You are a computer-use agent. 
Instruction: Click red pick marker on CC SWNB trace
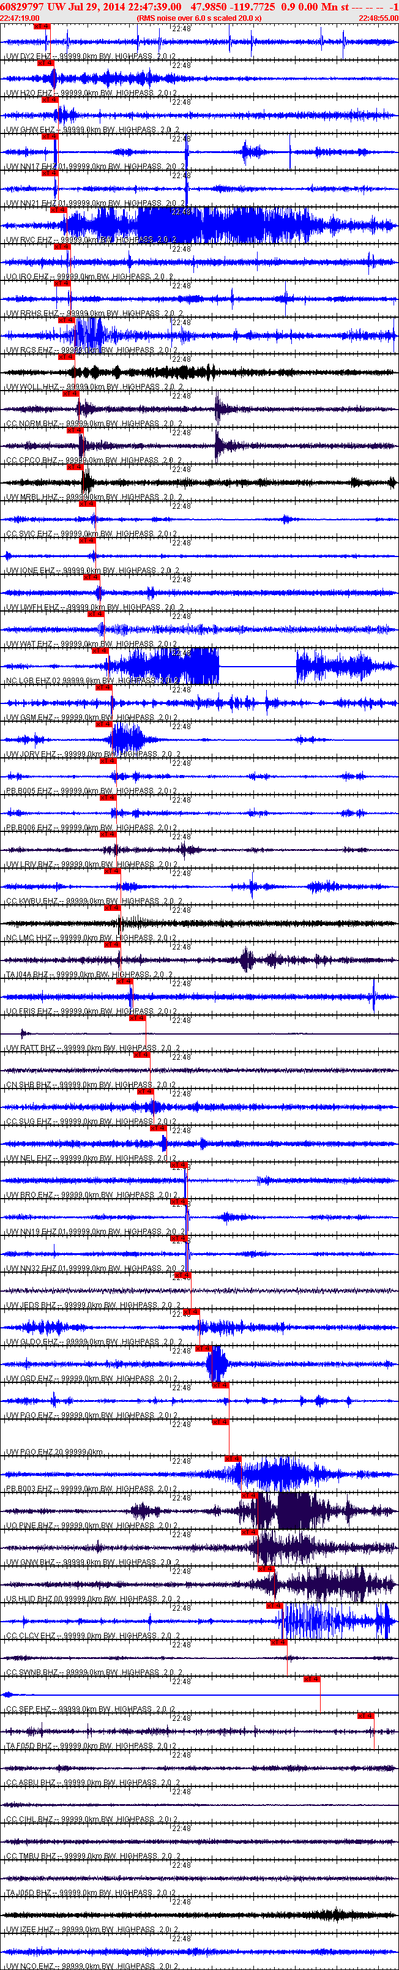click(x=278, y=1642)
